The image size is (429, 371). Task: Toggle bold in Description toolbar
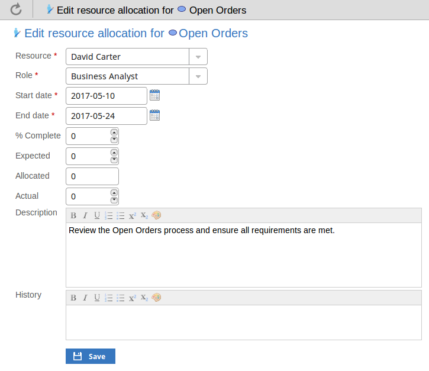click(x=73, y=215)
